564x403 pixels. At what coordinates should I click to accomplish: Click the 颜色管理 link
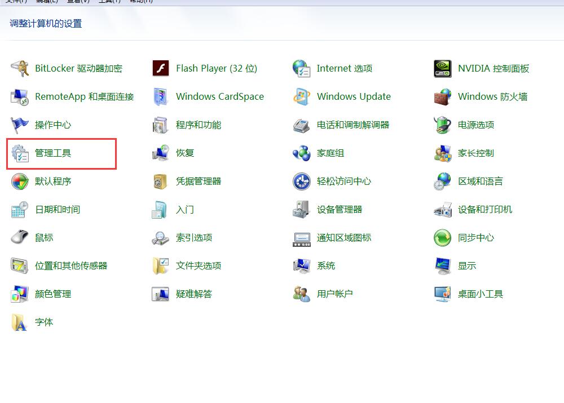(x=53, y=294)
